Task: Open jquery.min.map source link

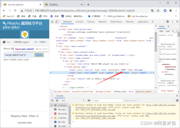Action: tap(126, 106)
